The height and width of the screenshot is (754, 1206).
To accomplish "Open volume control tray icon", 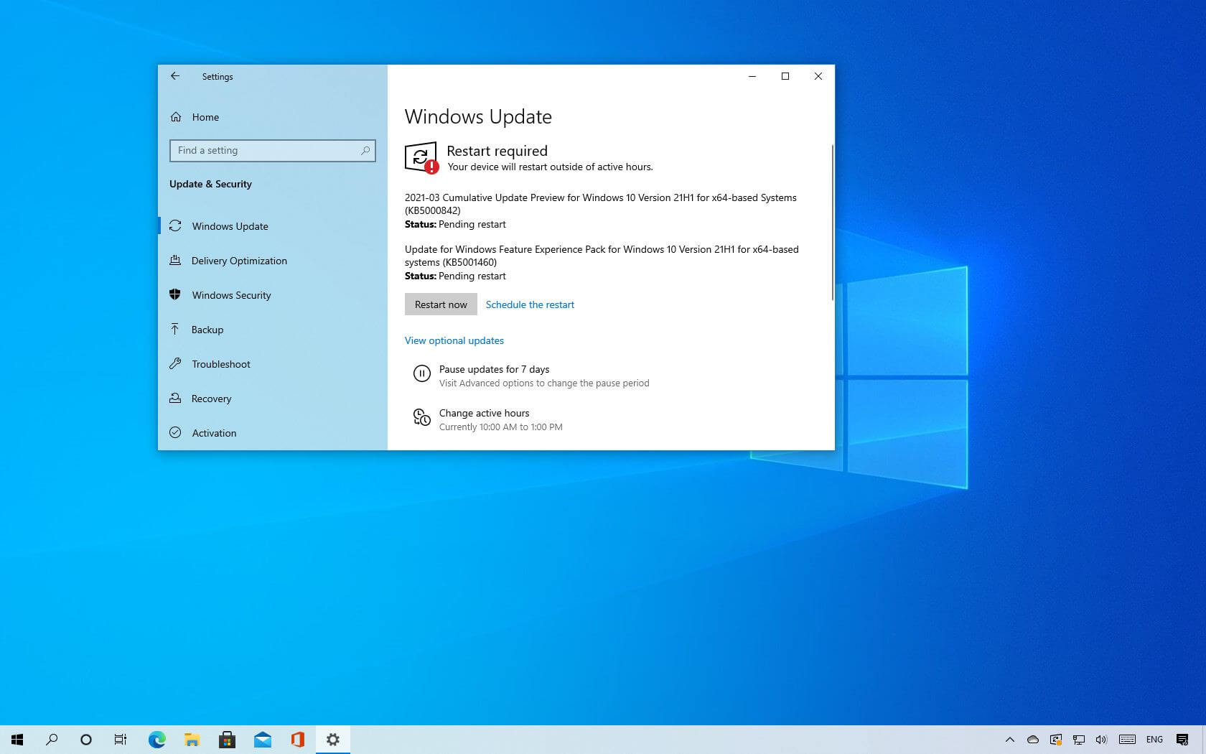I will pyautogui.click(x=1101, y=740).
